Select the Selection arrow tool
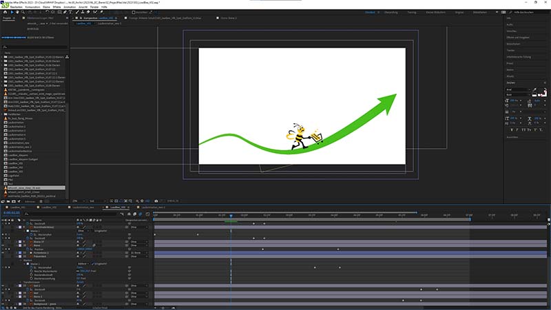Screen dimensions: 551x310 [12, 12]
